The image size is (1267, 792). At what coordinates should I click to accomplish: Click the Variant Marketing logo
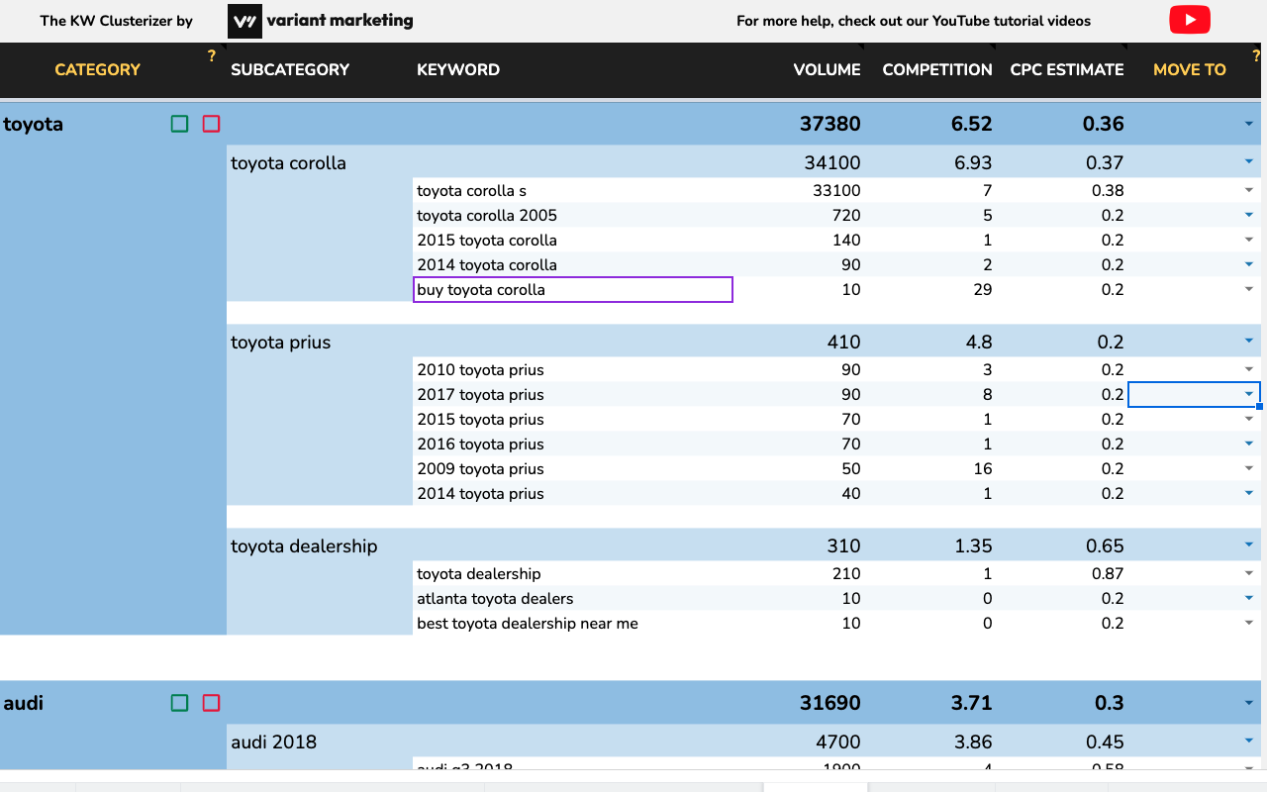321,21
